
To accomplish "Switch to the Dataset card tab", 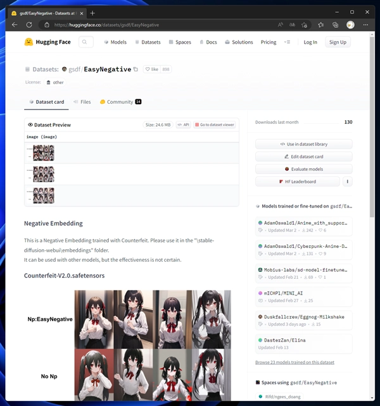I will click(x=46, y=102).
